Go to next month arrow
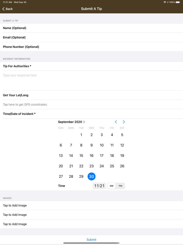 pos(124,122)
